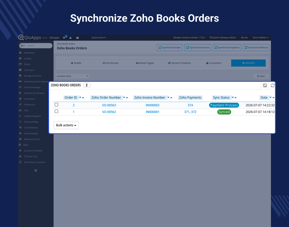289x227 pixels.
Task: Open TT Smart Lock in sidebar
Action: point(31,156)
